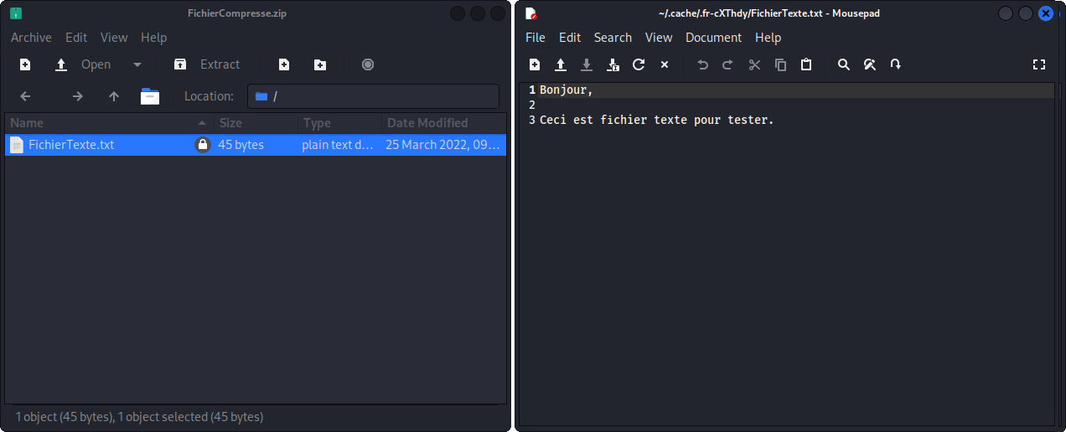Open Find with the magnifier icon
This screenshot has height=432, width=1066.
click(844, 64)
